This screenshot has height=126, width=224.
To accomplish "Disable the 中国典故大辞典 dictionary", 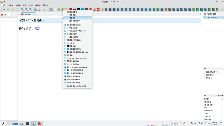I will tap(65, 82).
